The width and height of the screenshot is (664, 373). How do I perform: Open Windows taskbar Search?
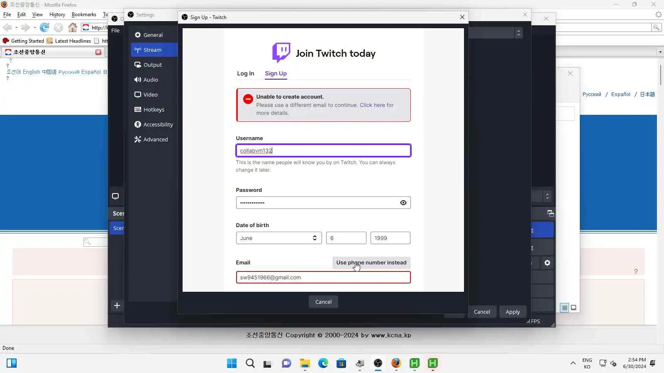[250, 363]
